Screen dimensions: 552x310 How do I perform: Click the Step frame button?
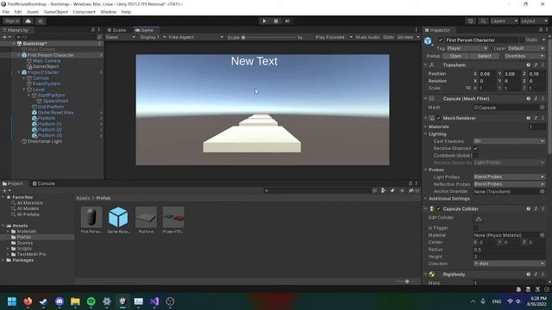(287, 21)
